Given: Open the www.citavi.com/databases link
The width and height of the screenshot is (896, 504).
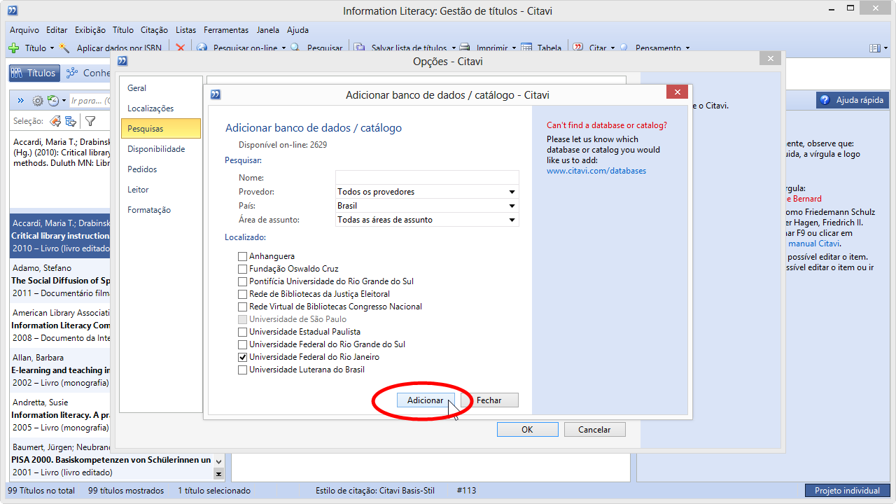Looking at the screenshot, I should point(596,171).
